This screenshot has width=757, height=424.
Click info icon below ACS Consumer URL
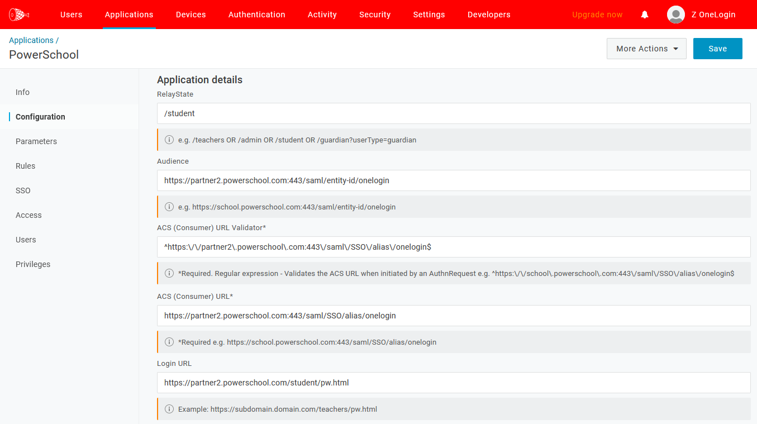(169, 342)
